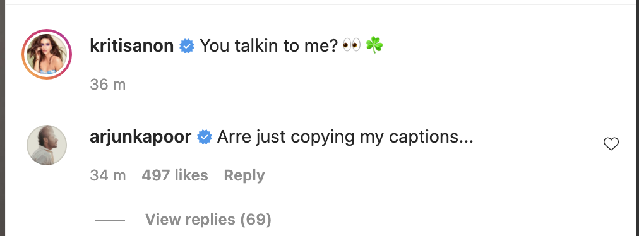Image resolution: width=639 pixels, height=236 pixels.
Task: Click the eyes emoji in the caption
Action: tap(351, 45)
